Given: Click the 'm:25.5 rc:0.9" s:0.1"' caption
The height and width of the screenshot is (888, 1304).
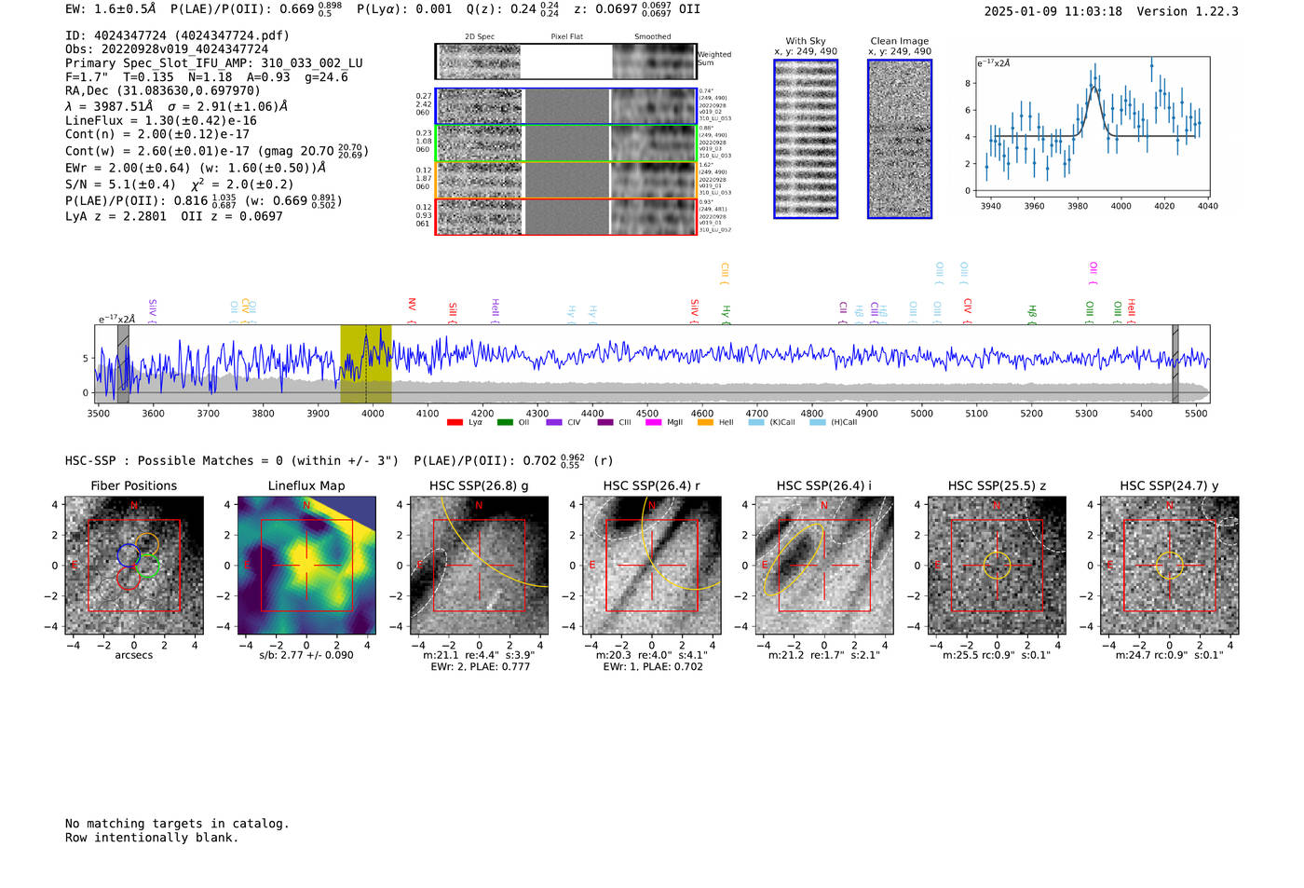Looking at the screenshot, I should [997, 655].
